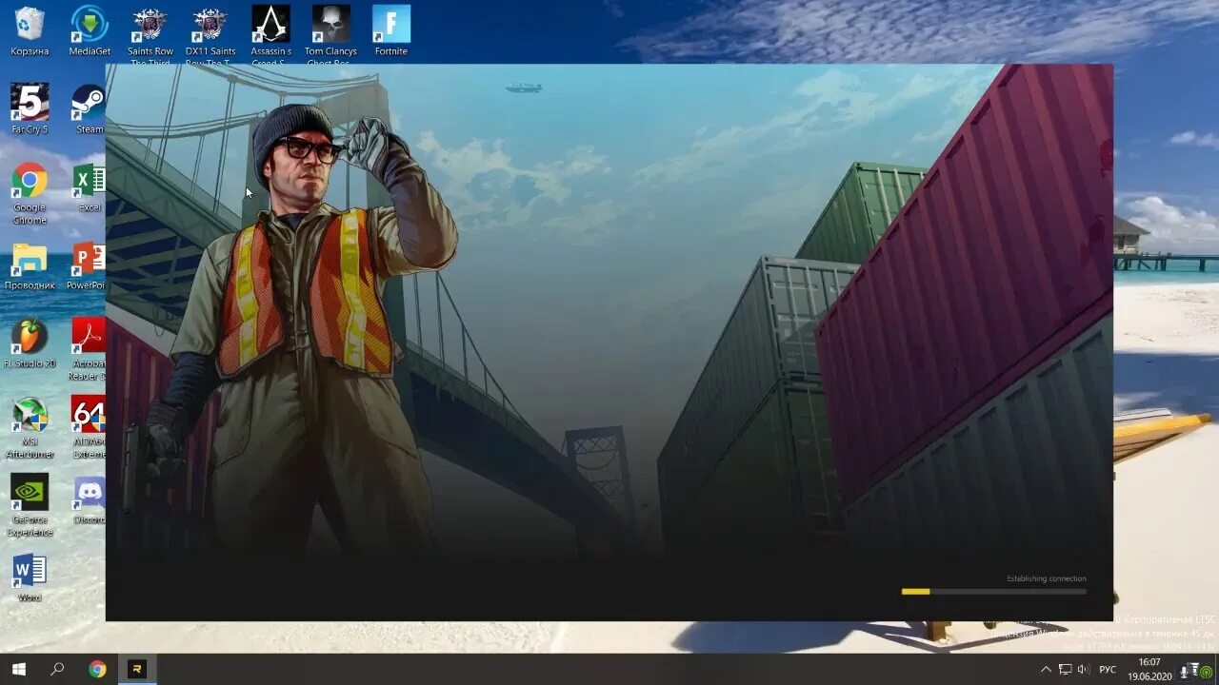
Task: Launch the PowerPoint desktop shortcut
Action: pos(87,266)
